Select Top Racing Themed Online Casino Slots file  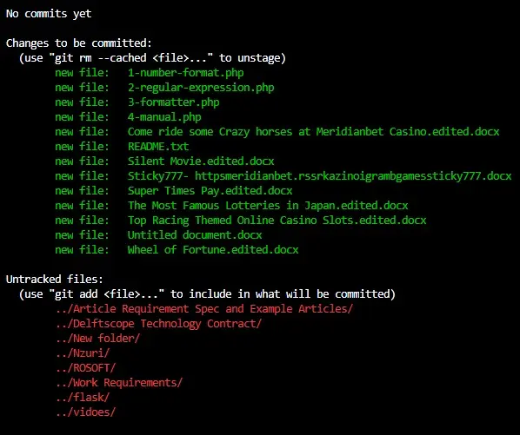[x=277, y=221]
